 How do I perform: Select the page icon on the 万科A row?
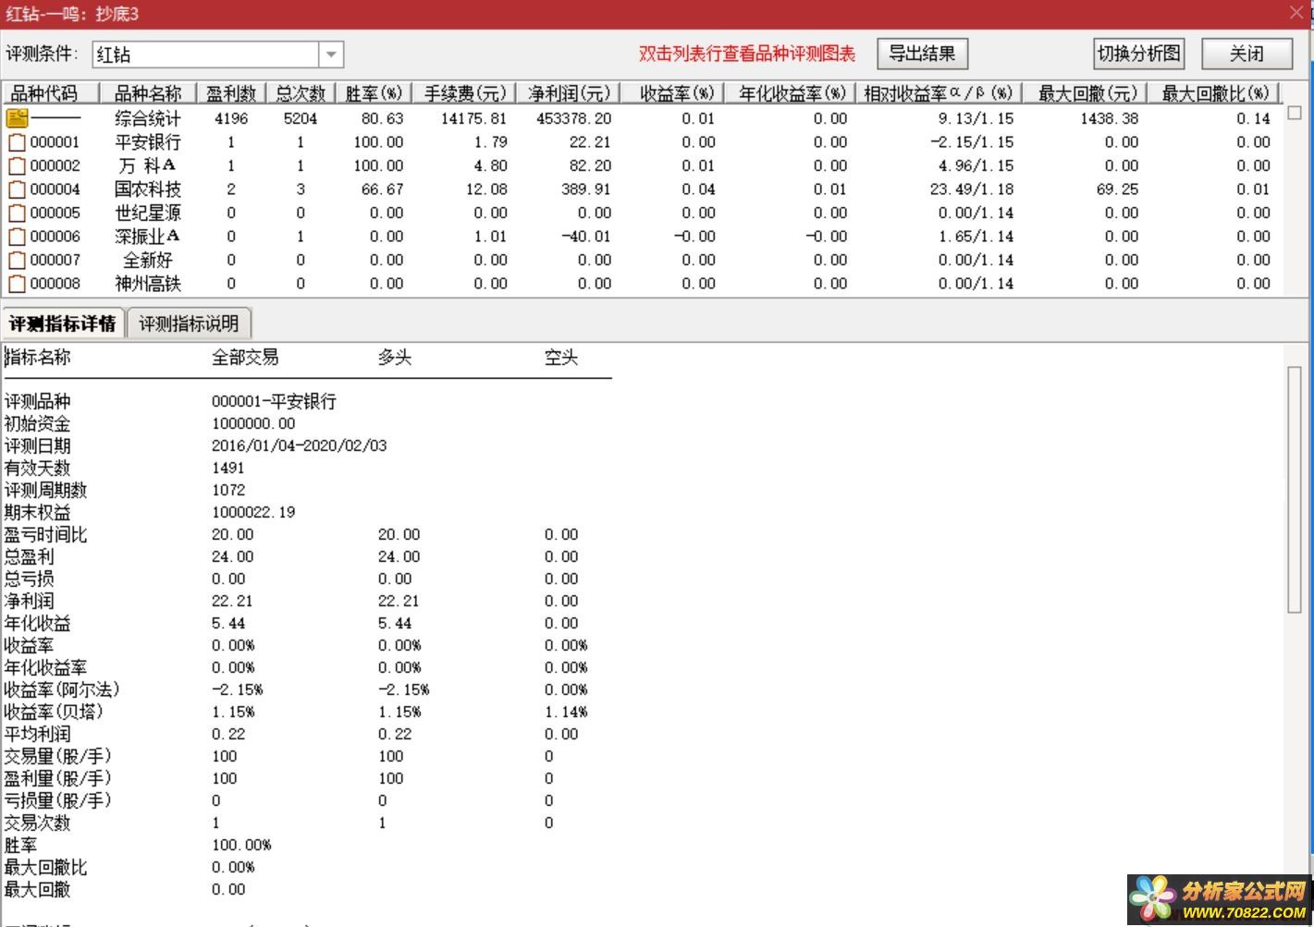coord(17,165)
